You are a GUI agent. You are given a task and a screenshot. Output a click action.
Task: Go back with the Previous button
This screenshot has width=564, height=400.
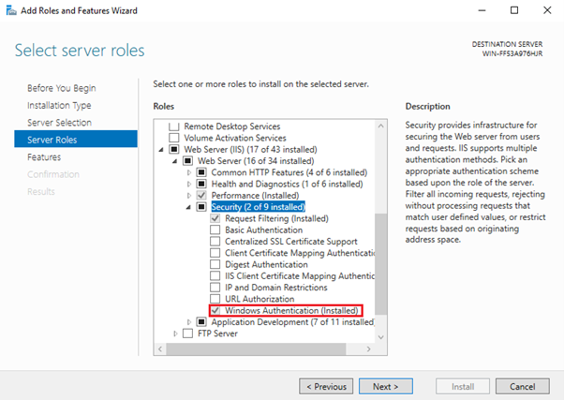tap(330, 386)
